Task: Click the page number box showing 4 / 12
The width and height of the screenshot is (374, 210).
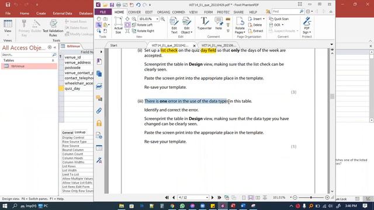Action: tap(193, 197)
